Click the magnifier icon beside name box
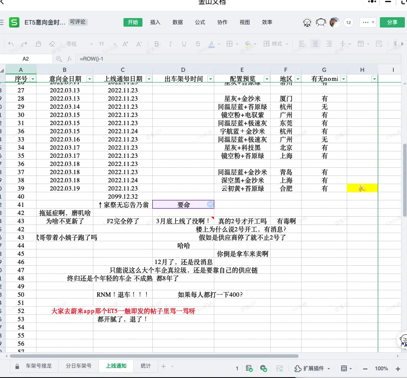The width and height of the screenshot is (407, 378). [59, 59]
